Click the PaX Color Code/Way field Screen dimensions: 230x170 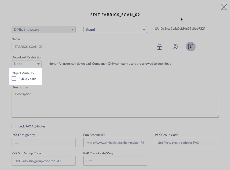pyautogui.click(x=115, y=161)
